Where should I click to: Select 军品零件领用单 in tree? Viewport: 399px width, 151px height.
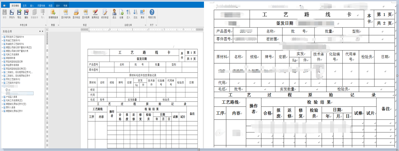(x=13, y=65)
